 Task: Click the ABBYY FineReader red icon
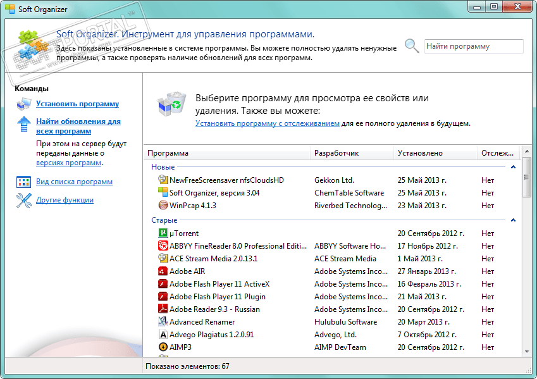[163, 245]
